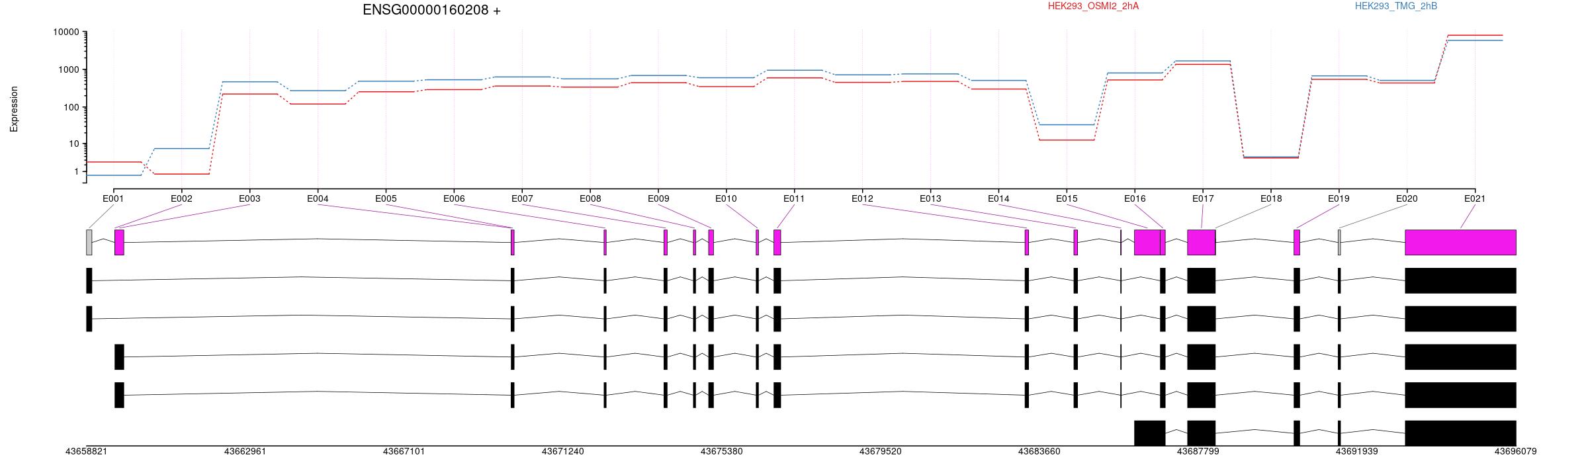Click genomic coordinate 43671240
This screenshot has height=463, width=1588.
pos(562,452)
